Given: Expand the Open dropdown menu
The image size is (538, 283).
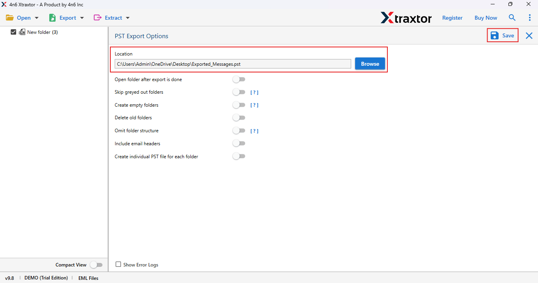Looking at the screenshot, I should [x=36, y=18].
